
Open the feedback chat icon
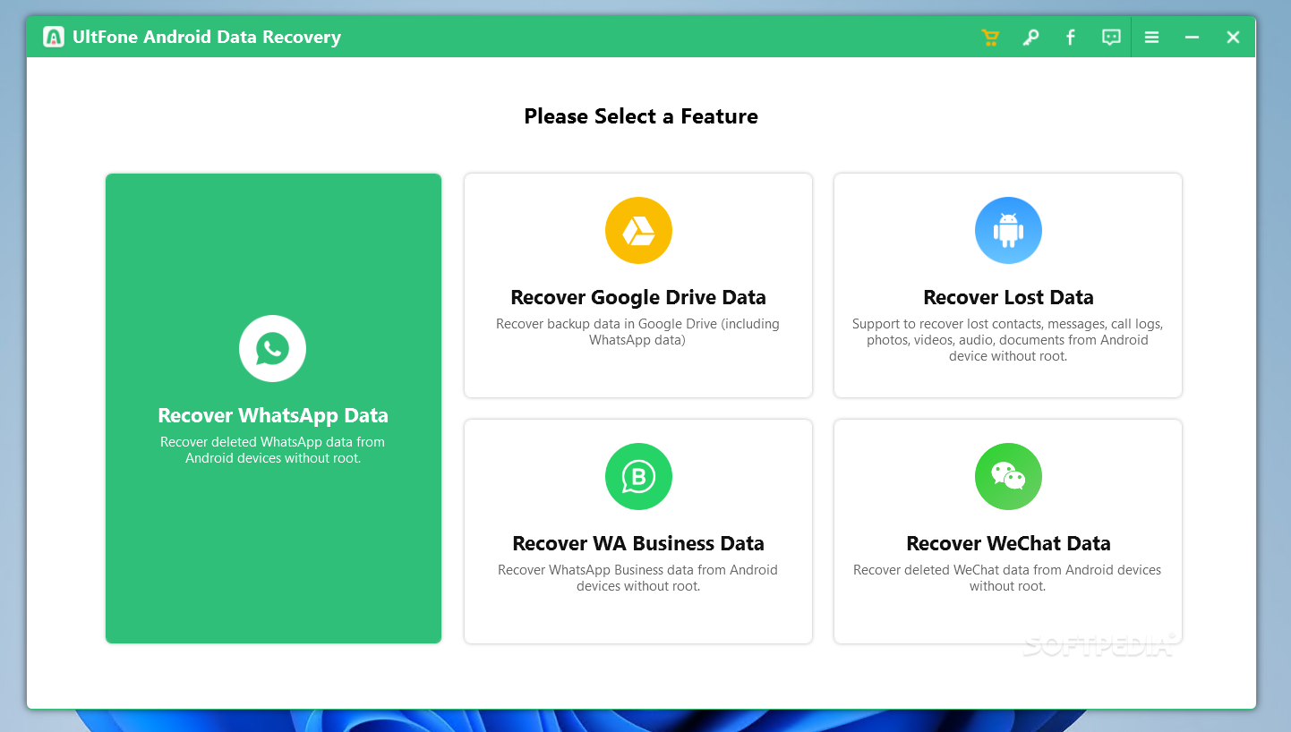click(x=1111, y=37)
